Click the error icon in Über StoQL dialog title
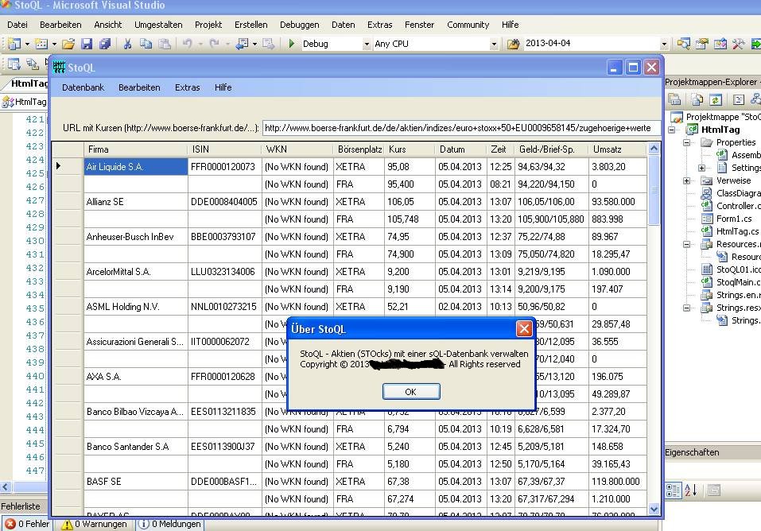 point(523,328)
